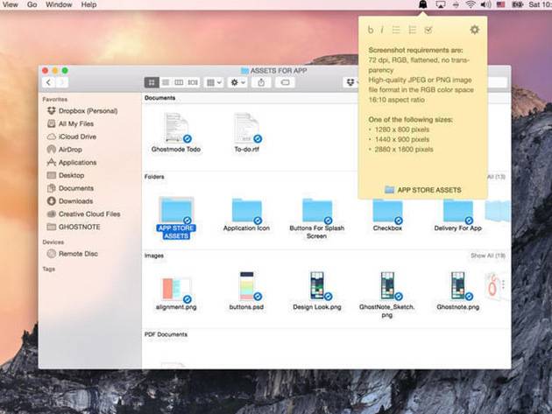Insert a bulleted list in the note

395,30
